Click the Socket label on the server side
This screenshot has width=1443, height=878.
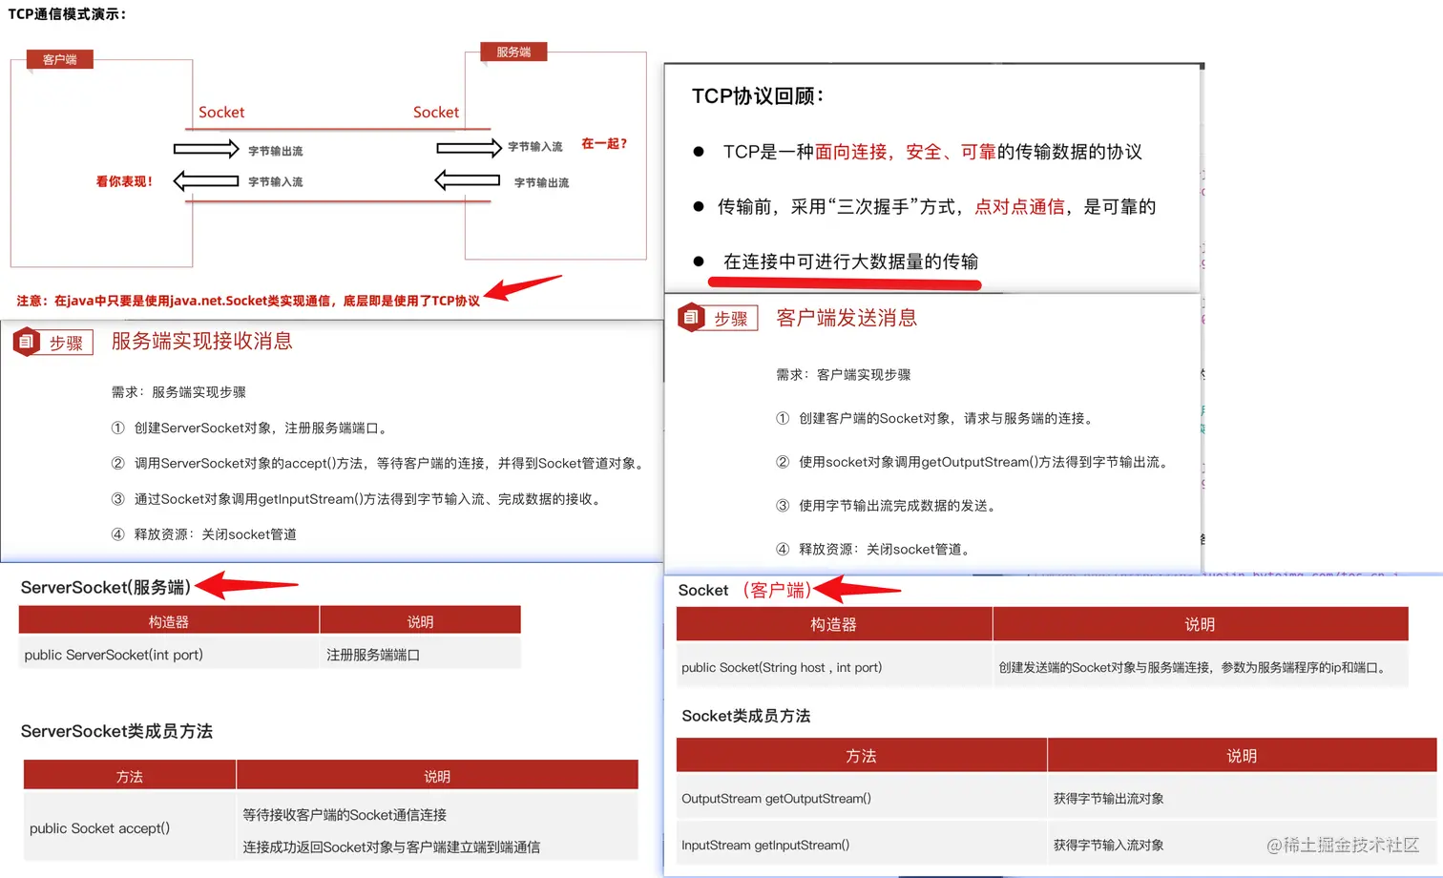point(436,113)
